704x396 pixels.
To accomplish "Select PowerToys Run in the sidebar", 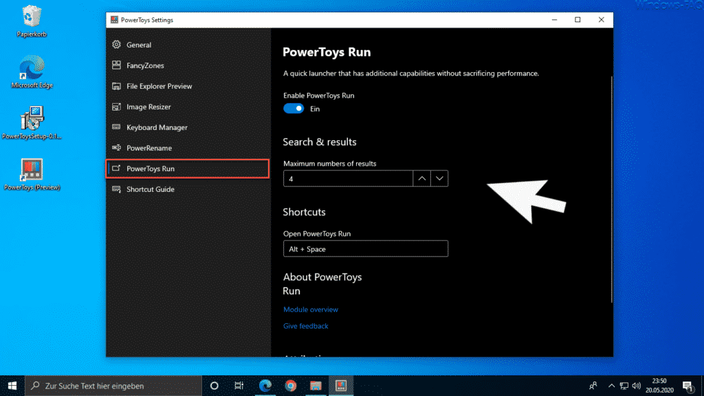I will coord(188,169).
